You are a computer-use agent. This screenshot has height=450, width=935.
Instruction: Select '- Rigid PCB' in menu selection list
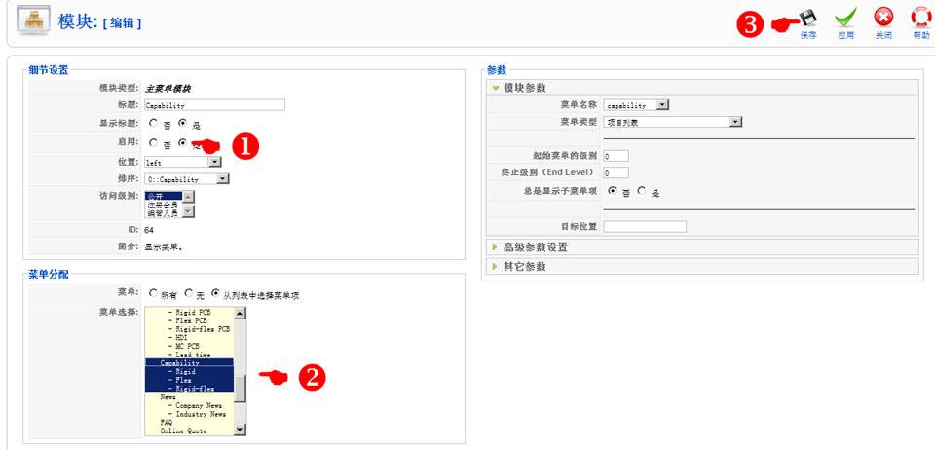[x=189, y=313]
